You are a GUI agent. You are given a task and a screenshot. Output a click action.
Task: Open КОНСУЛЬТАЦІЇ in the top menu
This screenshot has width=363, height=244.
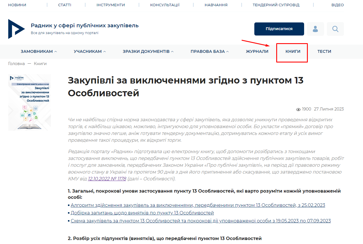pos(165,5)
